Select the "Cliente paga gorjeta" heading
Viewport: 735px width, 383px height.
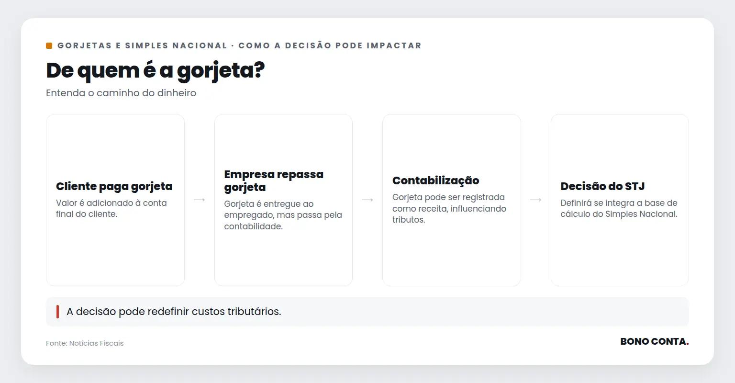[114, 186]
